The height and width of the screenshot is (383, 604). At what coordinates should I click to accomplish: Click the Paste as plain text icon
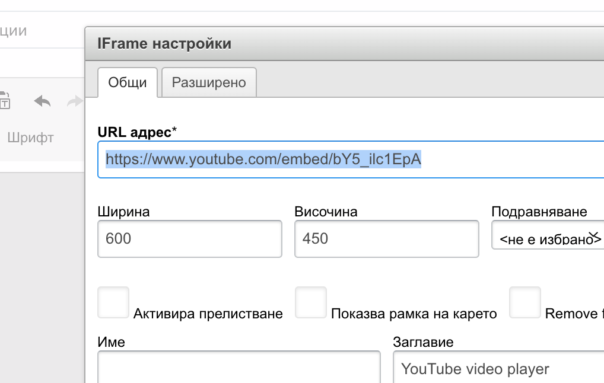(5, 101)
